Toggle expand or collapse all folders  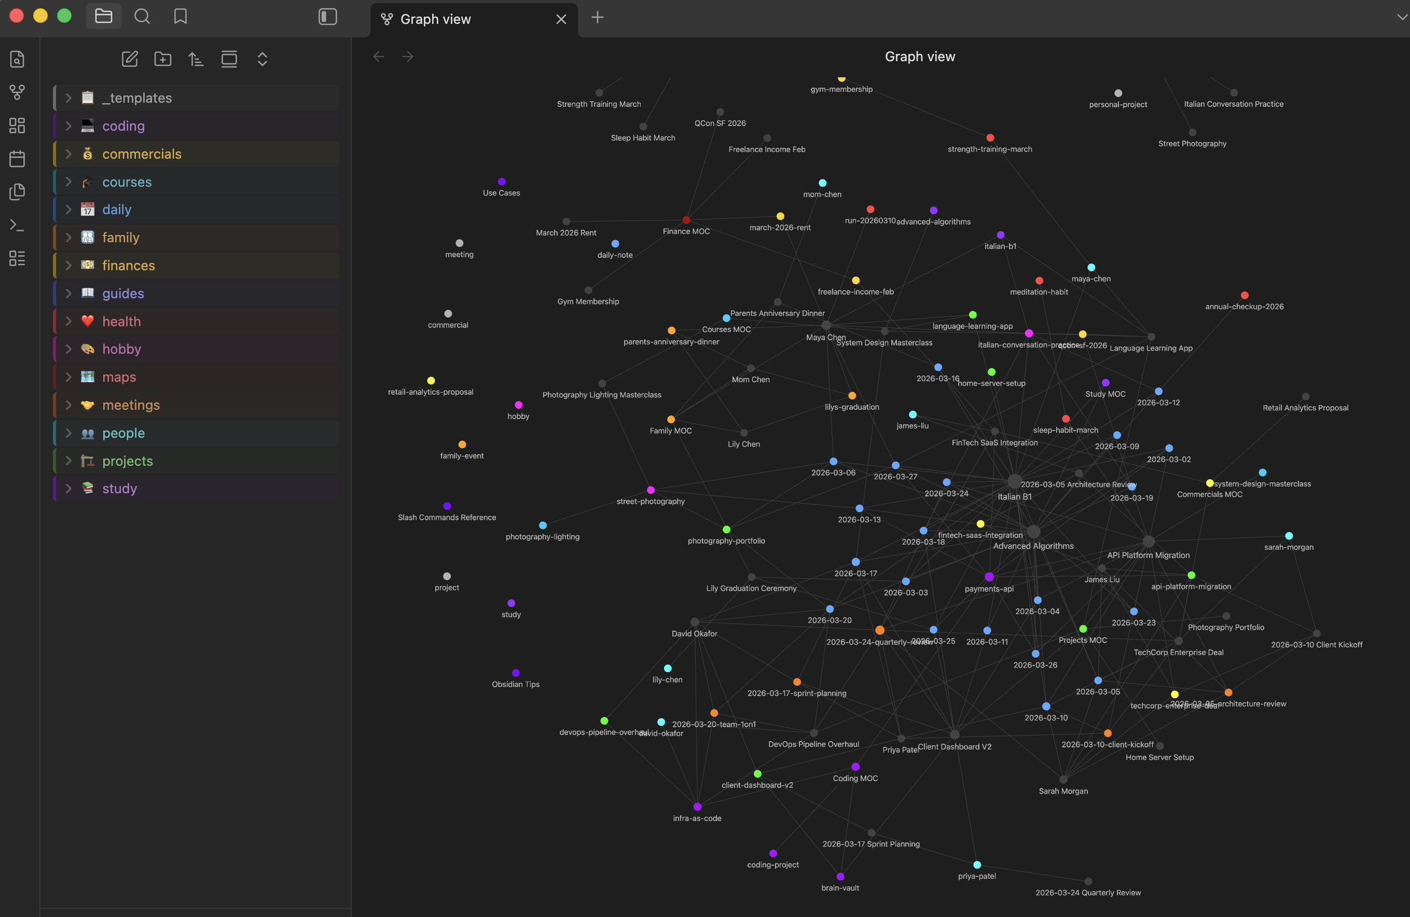[262, 59]
